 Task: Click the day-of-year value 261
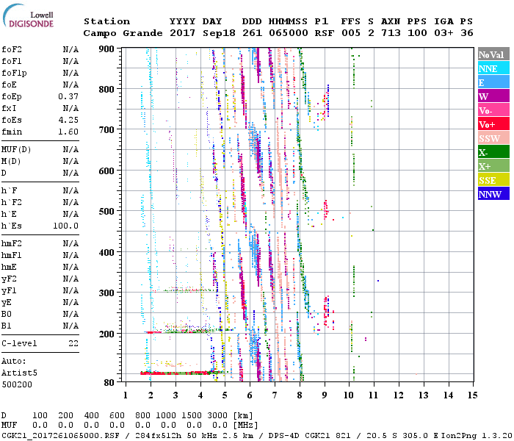click(x=252, y=33)
